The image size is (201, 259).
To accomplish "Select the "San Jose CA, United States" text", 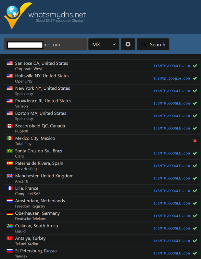I will 42,63.
